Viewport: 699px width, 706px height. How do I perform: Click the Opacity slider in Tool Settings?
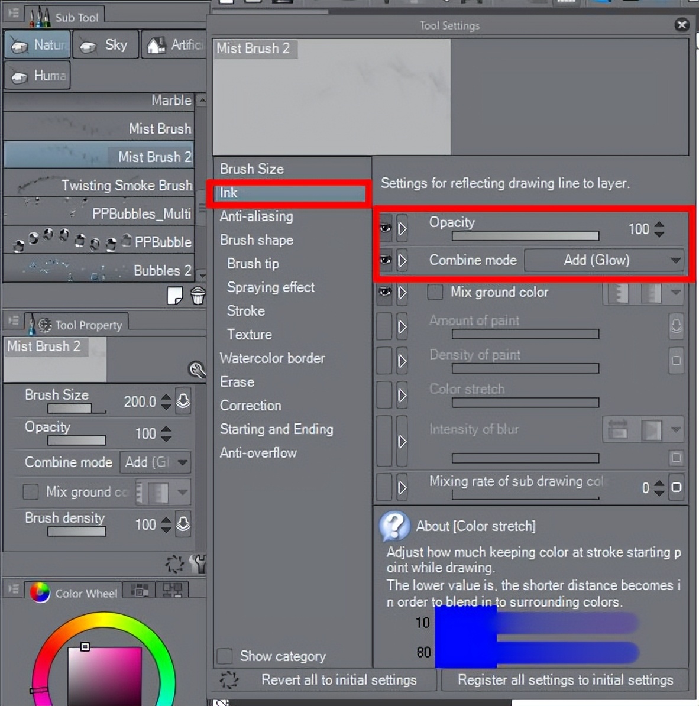coord(526,236)
